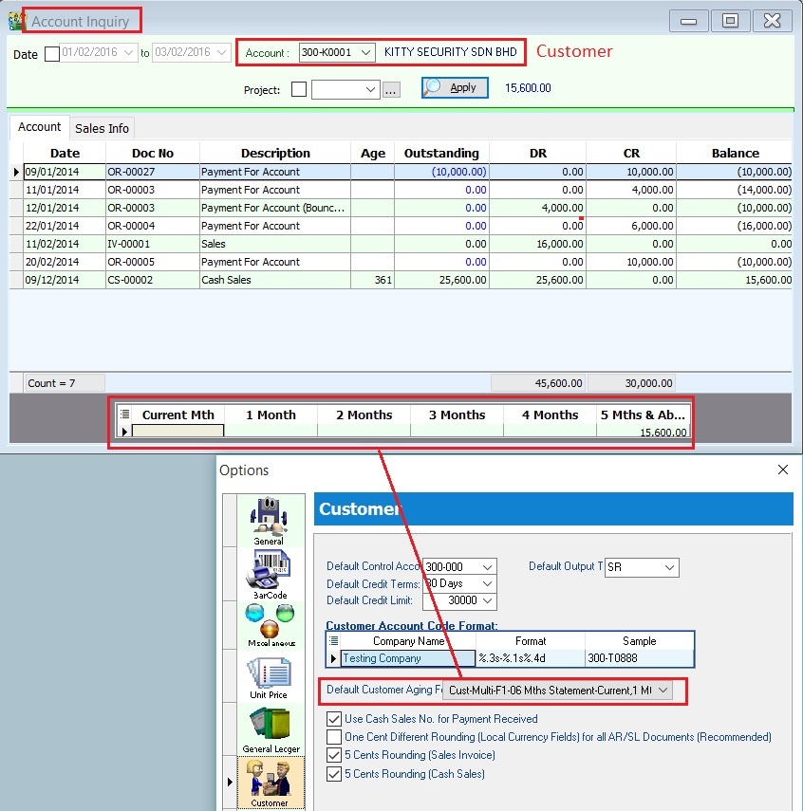
Task: Click the Account Code Format grid chooser icon
Action: pos(333,641)
